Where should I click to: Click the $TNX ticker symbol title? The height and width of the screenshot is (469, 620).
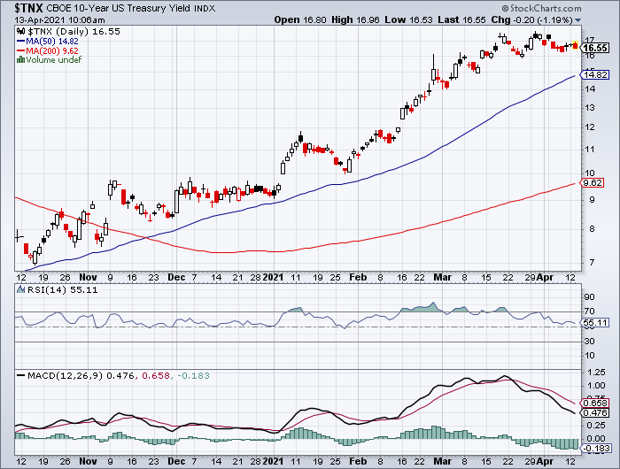point(28,7)
